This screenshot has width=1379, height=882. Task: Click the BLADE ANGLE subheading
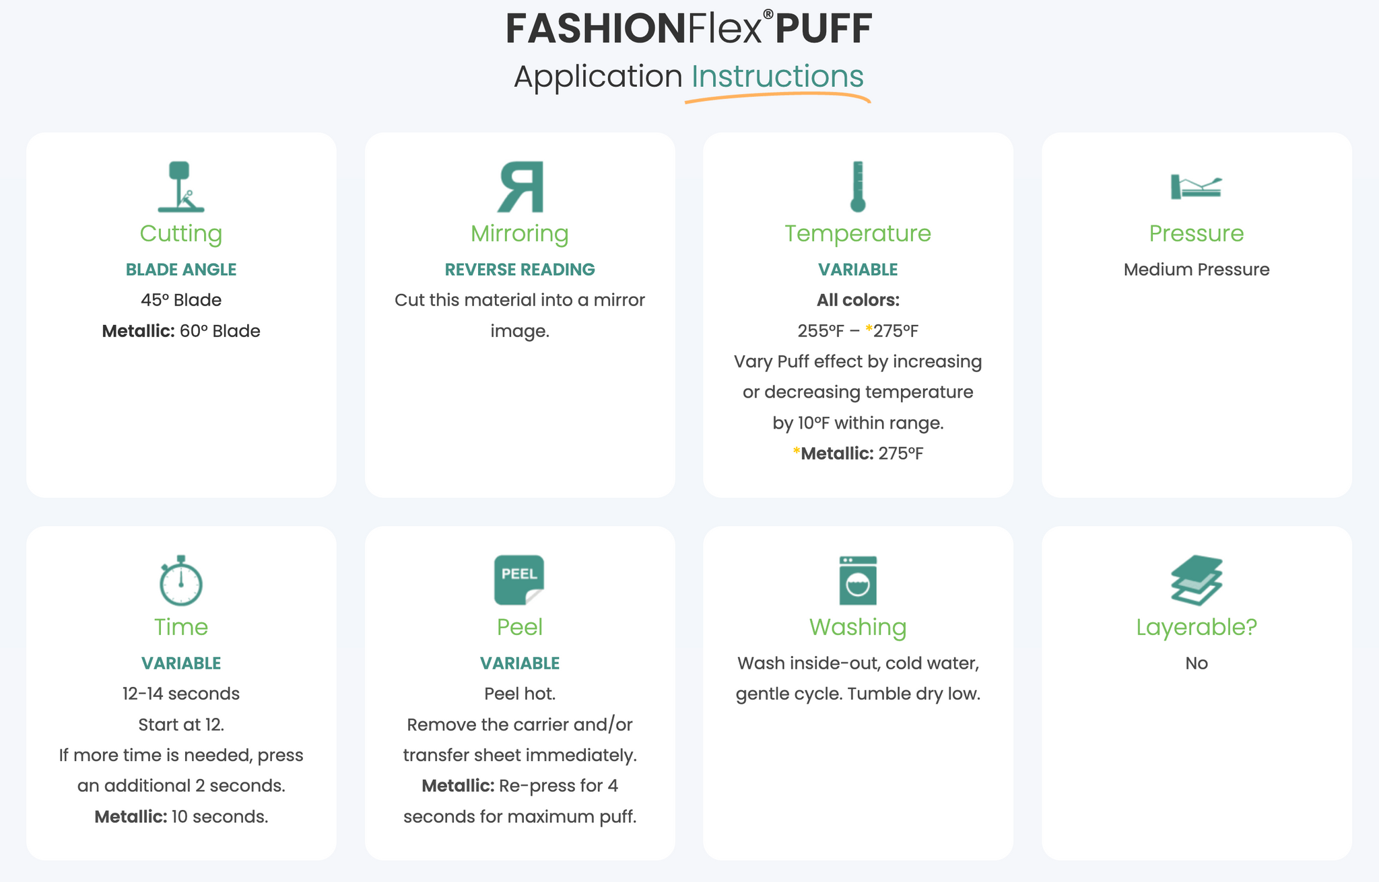pyautogui.click(x=181, y=270)
